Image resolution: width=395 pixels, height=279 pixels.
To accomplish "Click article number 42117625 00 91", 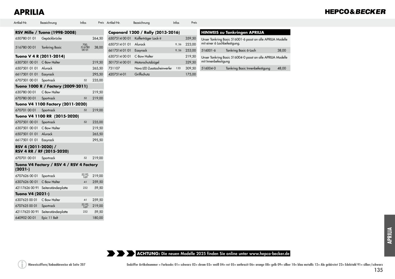I will tap(27, 212).
